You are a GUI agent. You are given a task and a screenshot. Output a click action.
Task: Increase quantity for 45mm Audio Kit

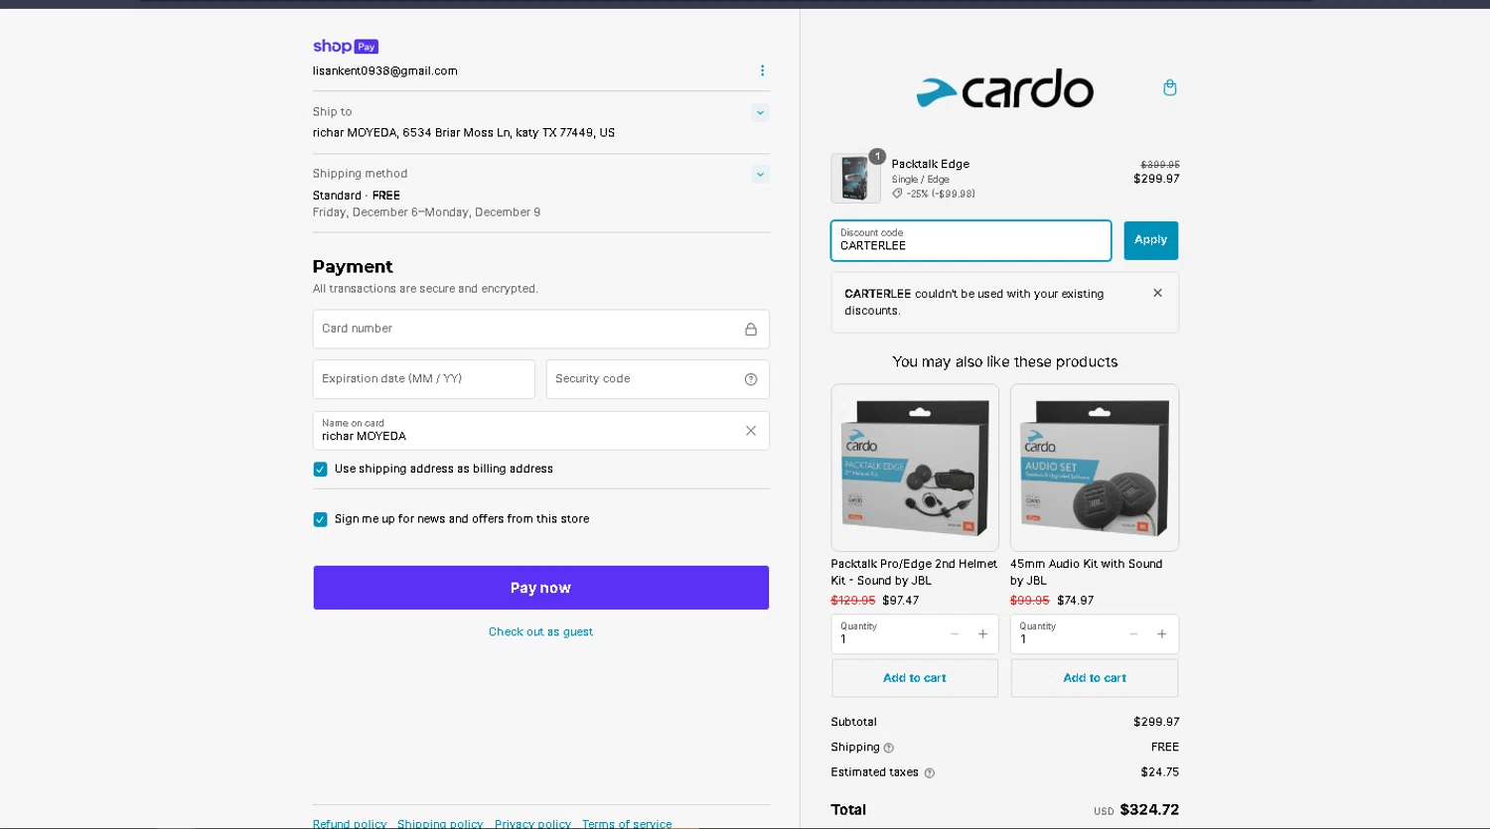(1161, 634)
